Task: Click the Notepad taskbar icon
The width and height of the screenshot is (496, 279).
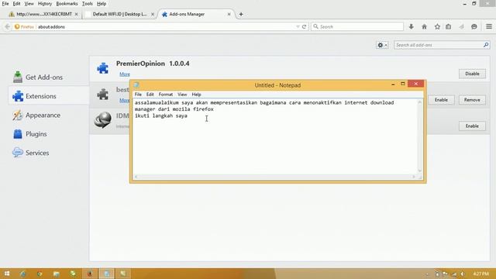Action: tap(107, 274)
